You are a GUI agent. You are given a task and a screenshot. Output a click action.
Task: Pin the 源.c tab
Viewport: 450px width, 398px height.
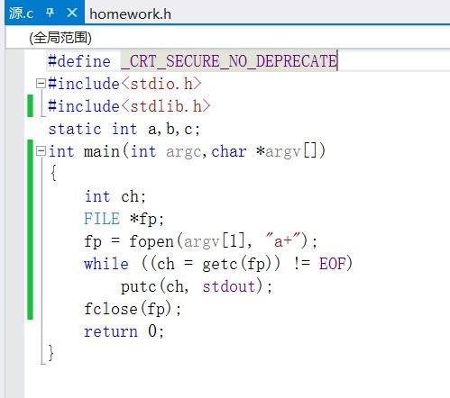[x=51, y=13]
